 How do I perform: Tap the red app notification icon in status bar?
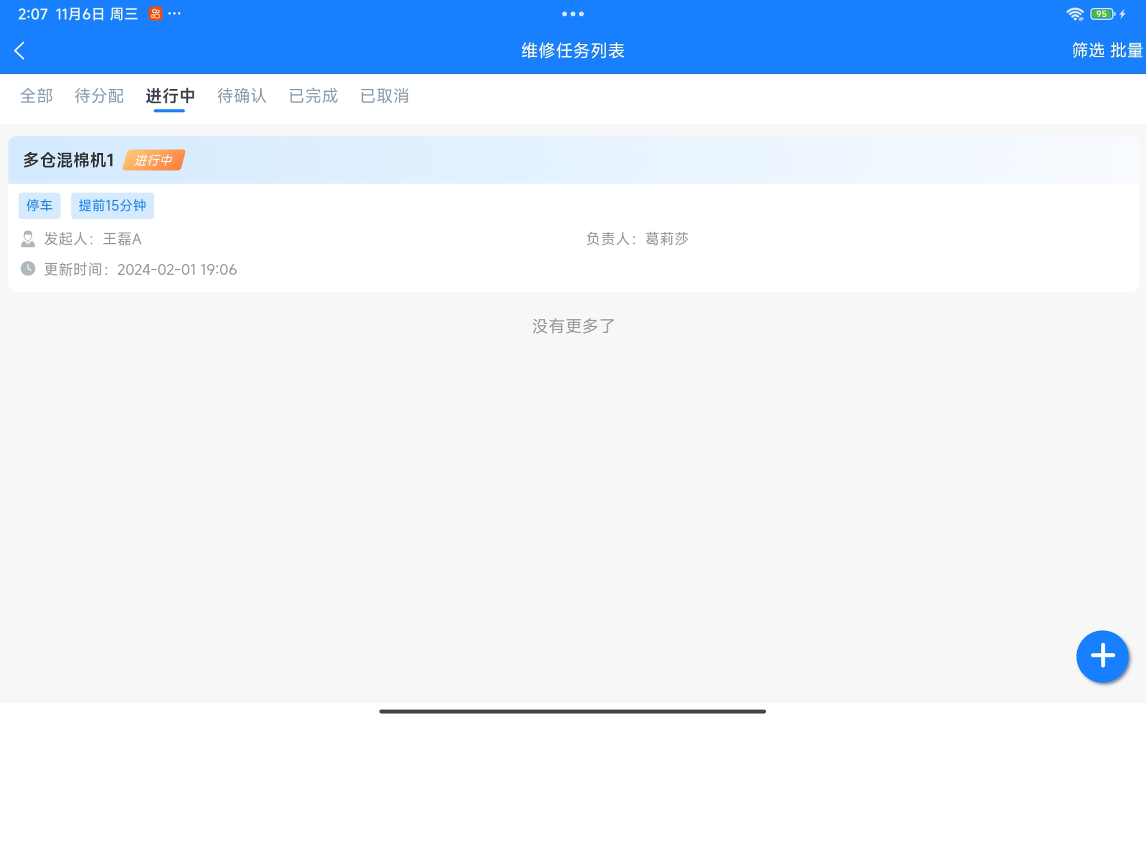point(155,14)
